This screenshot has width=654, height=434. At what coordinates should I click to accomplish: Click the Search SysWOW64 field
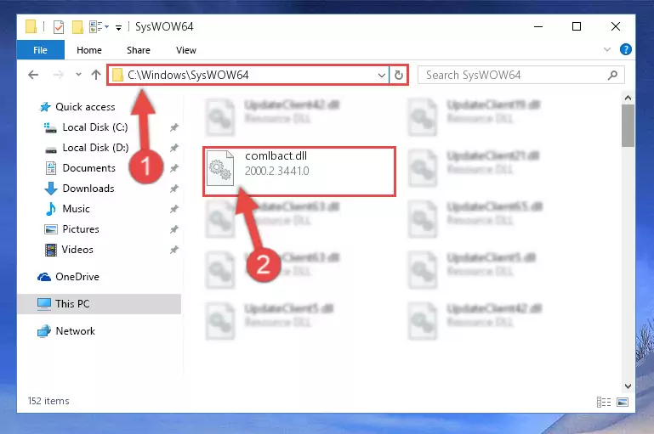point(520,75)
